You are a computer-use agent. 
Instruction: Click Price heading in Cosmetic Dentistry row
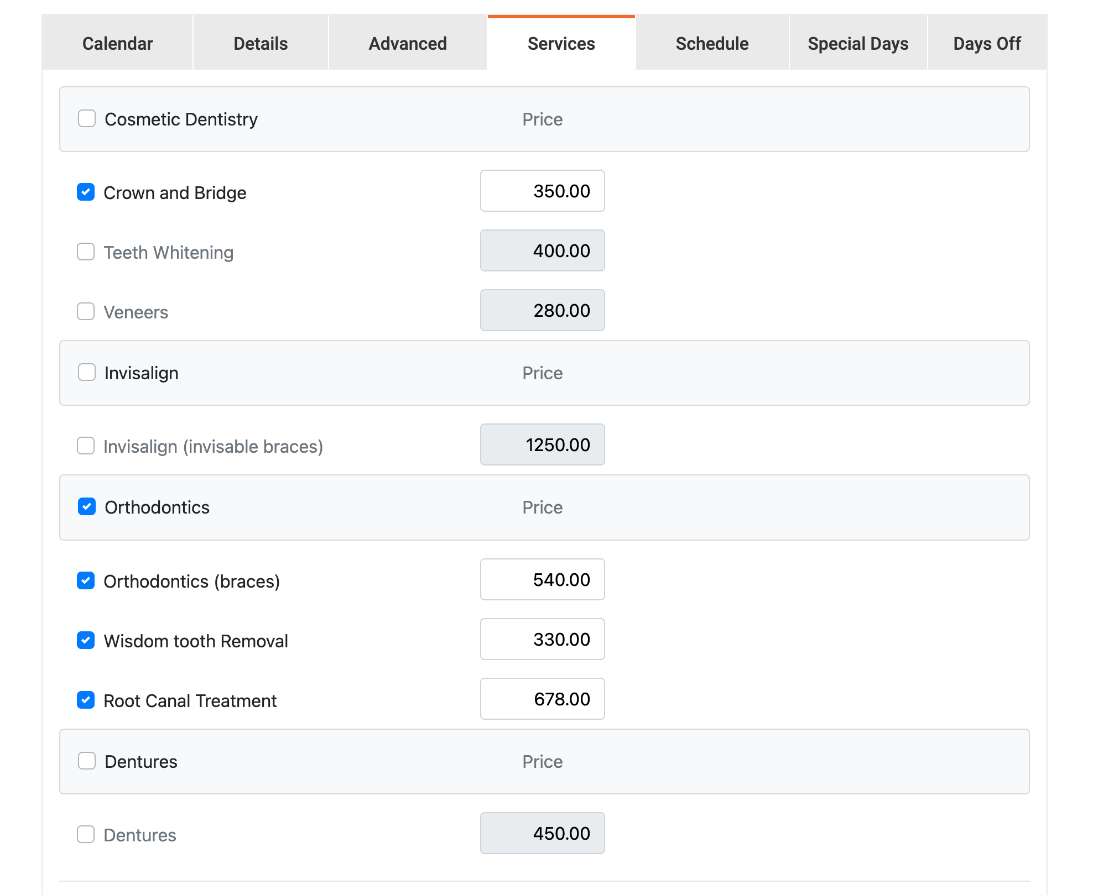tap(543, 119)
